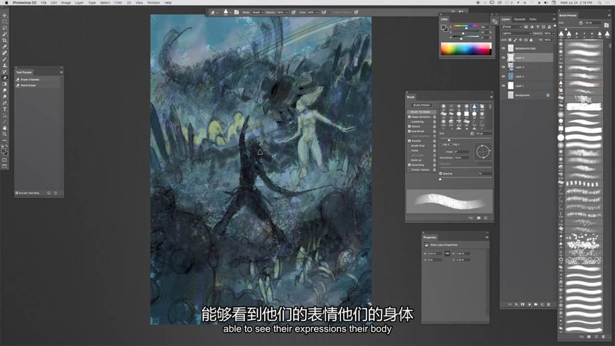
Task: Open the brush preset picker in options bar
Action: pyautogui.click(x=226, y=12)
